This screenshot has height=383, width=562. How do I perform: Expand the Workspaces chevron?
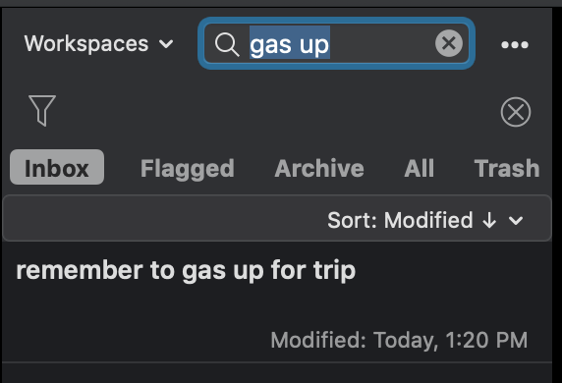coord(166,44)
